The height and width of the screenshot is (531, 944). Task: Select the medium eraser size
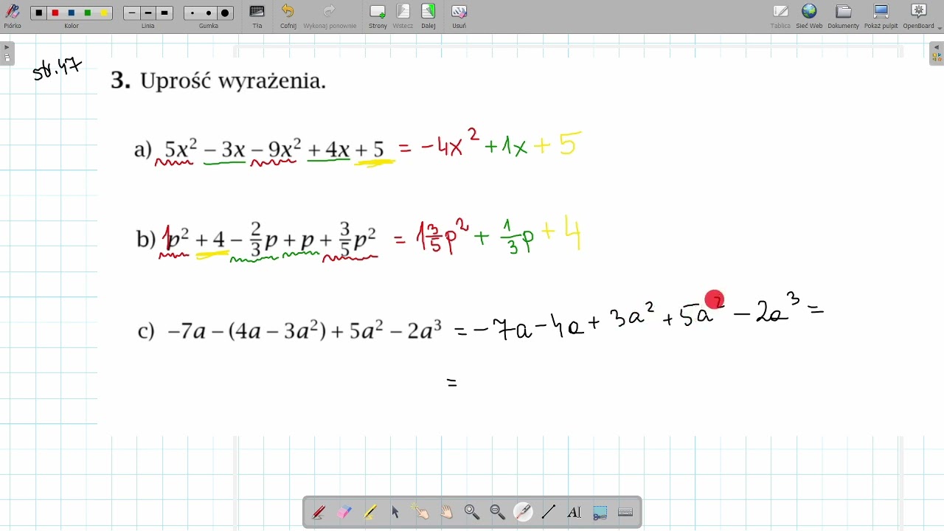click(x=209, y=13)
